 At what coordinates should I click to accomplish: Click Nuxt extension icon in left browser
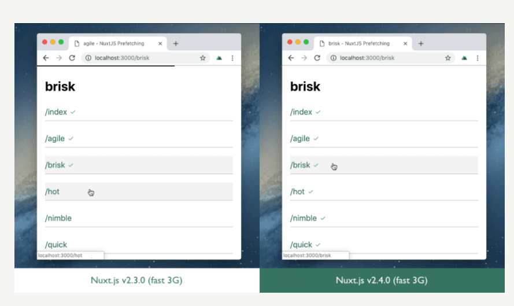point(219,58)
